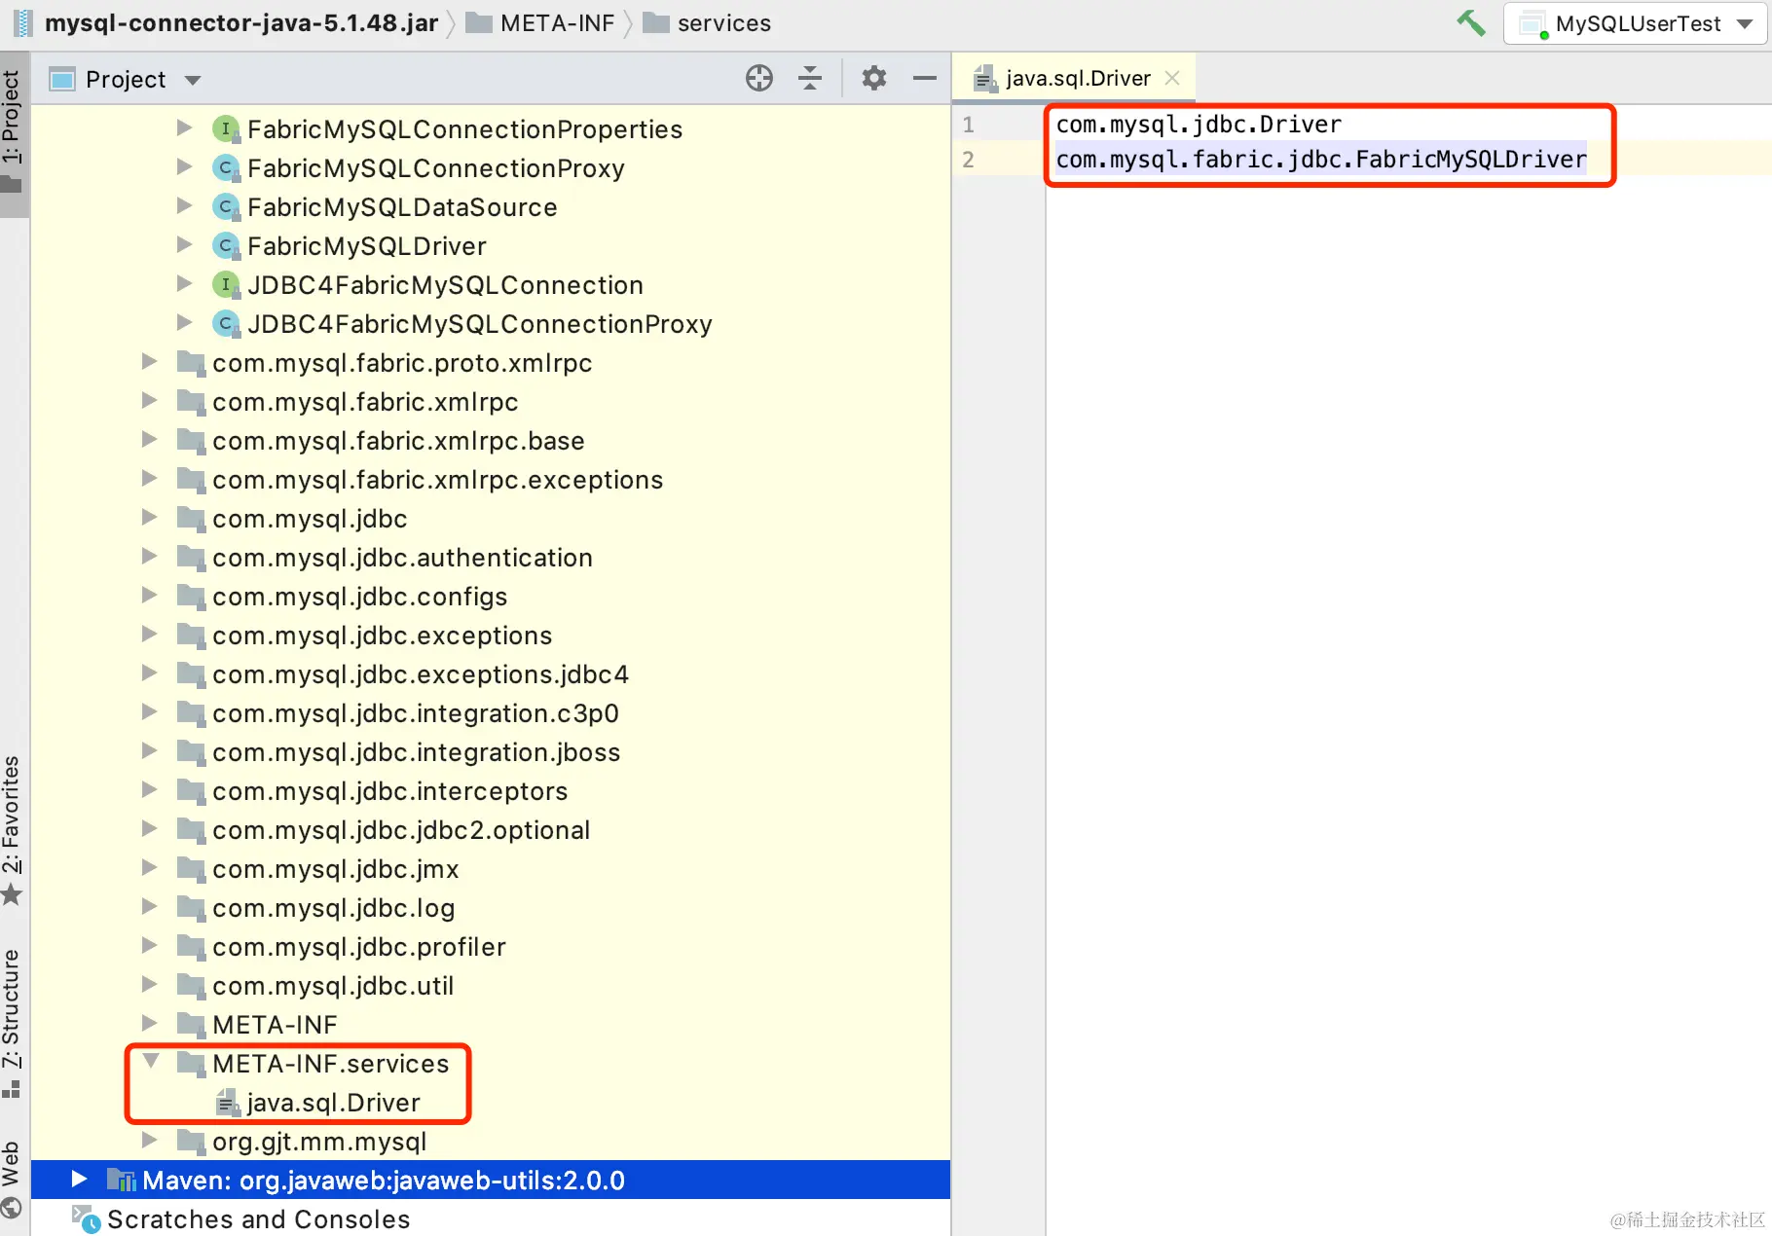Click com.mysql.jdbc.configs folder icon
This screenshot has width=1772, height=1236.
click(191, 597)
